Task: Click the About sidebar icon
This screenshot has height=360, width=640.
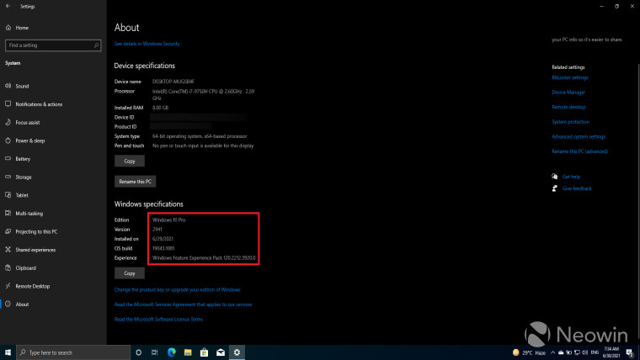Action: point(8,304)
